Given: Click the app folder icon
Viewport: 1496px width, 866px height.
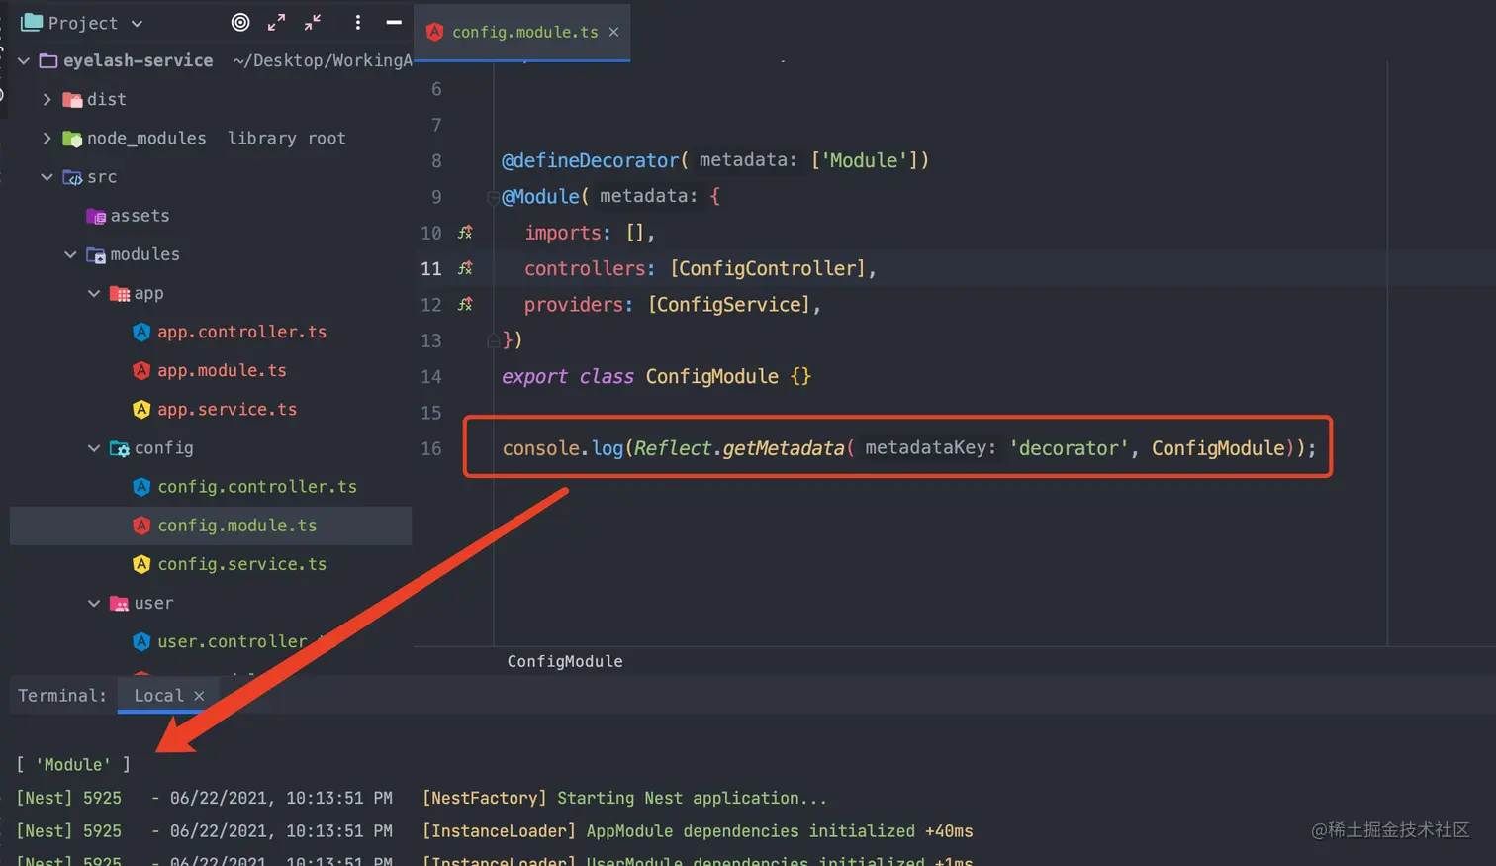Looking at the screenshot, I should (120, 293).
